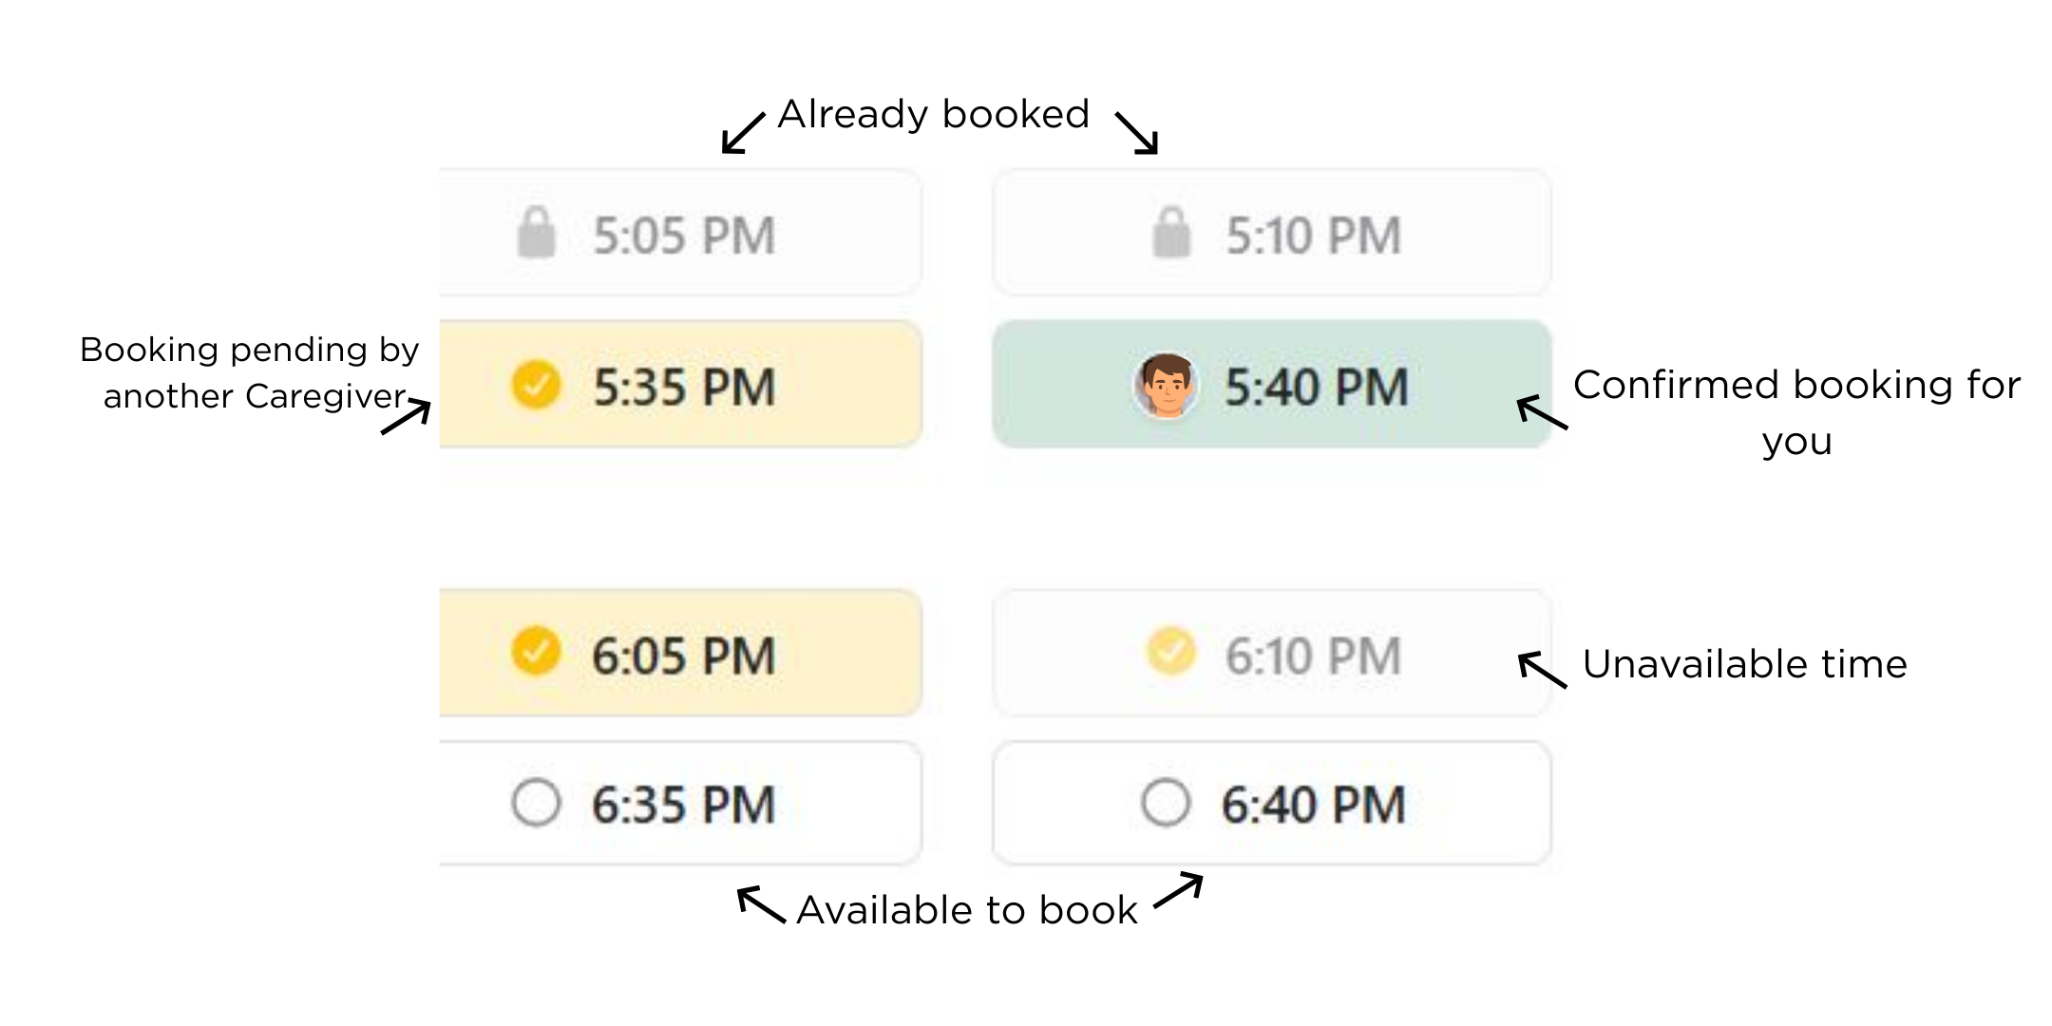Select the 6:40 PM radio circle
This screenshot has height=1026, width=2052.
point(1166,803)
